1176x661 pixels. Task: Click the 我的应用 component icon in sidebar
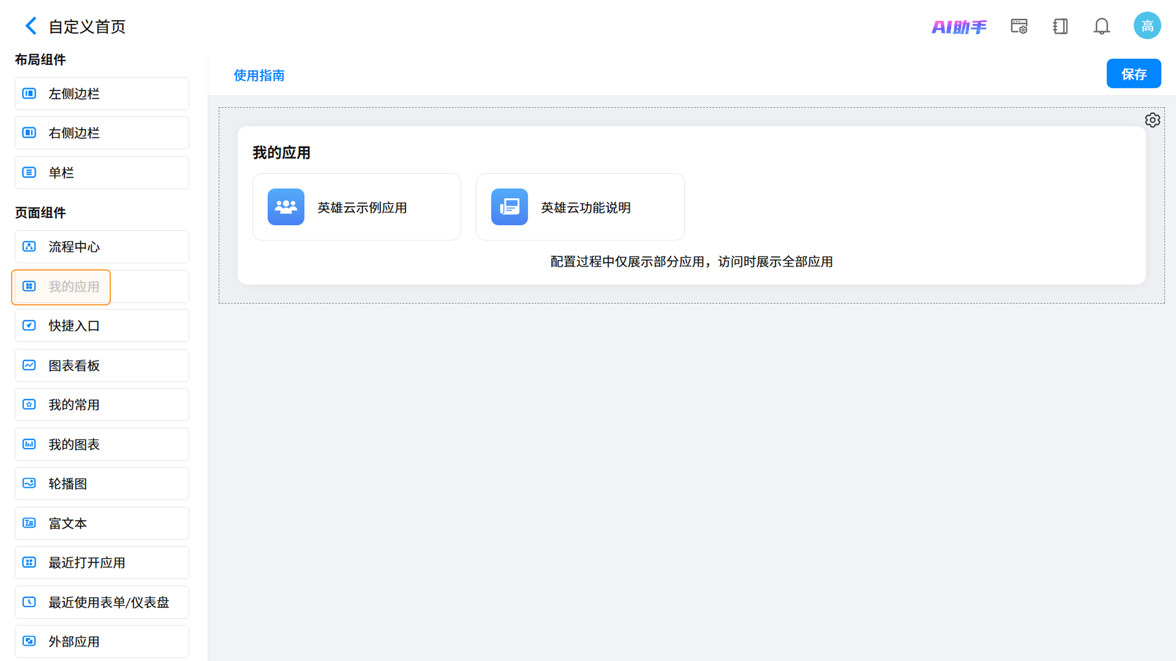click(29, 286)
